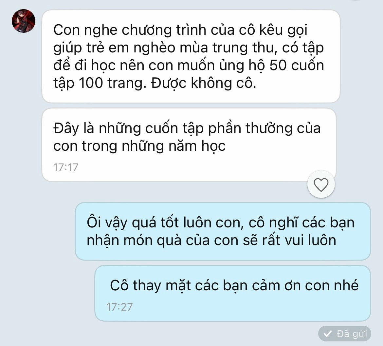This screenshot has width=383, height=346.
Task: Select the reply 'Ôi vậy quá tốt luôn con'
Action: pyautogui.click(x=223, y=231)
